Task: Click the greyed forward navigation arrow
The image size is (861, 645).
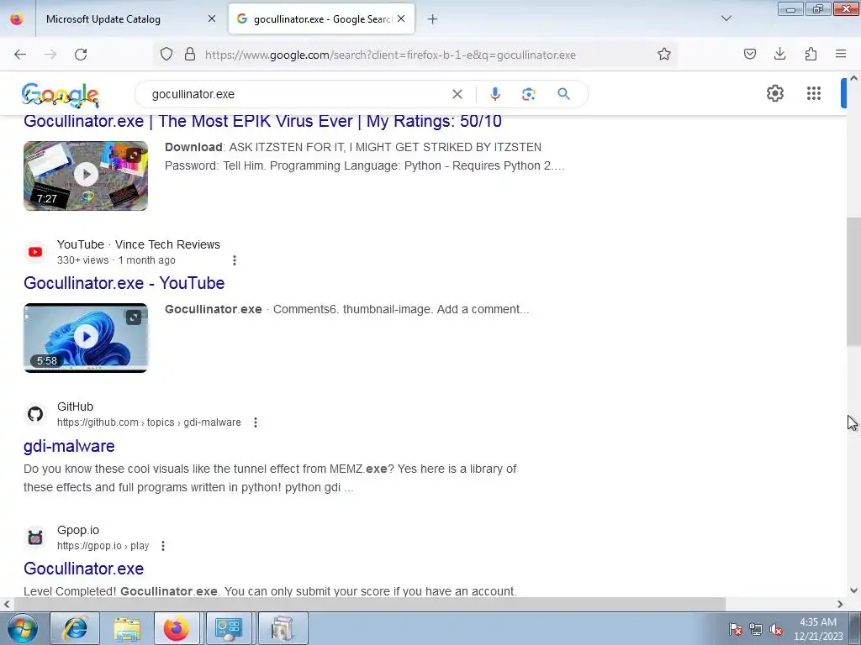Action: click(50, 55)
